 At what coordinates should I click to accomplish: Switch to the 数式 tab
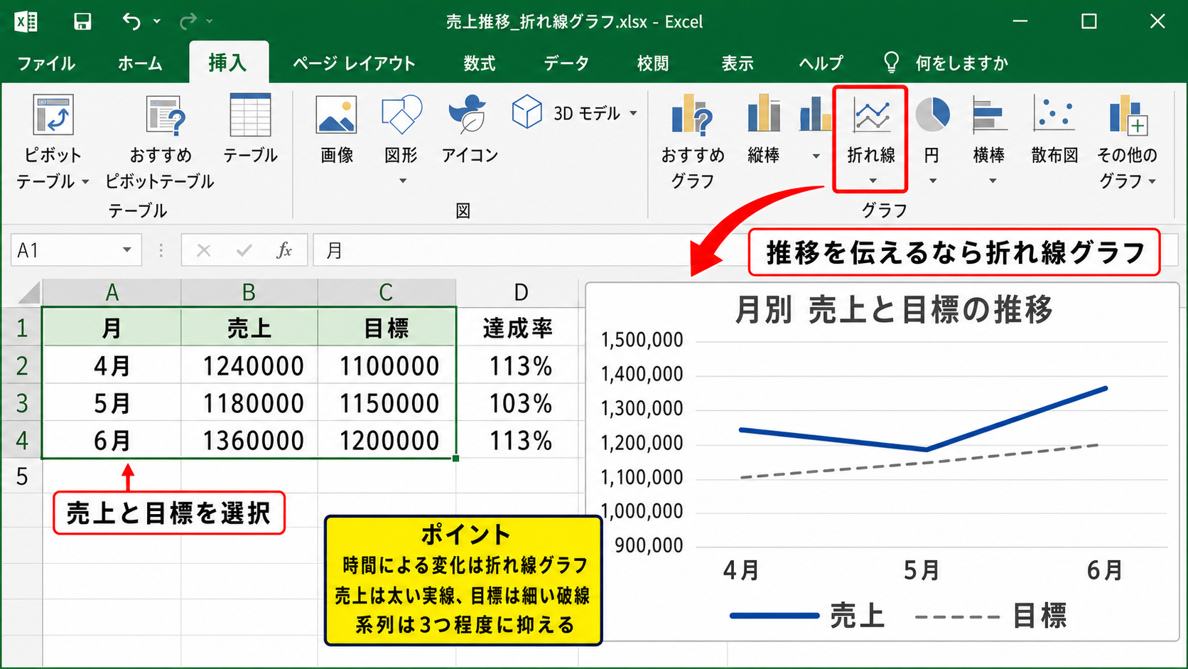[x=480, y=63]
